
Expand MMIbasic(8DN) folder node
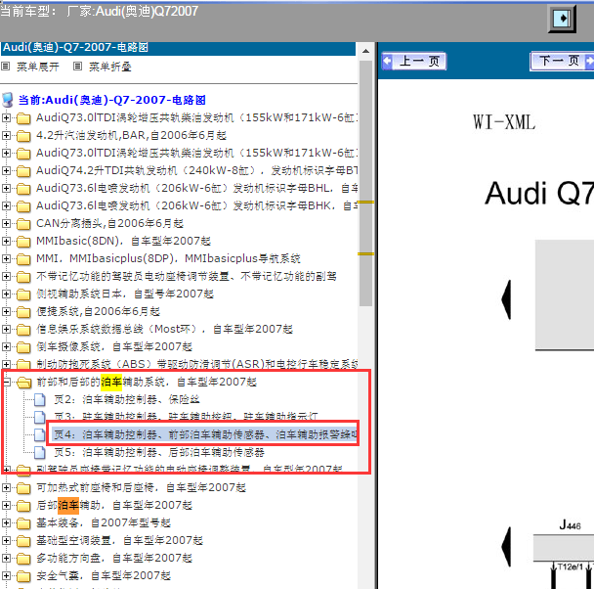6,241
